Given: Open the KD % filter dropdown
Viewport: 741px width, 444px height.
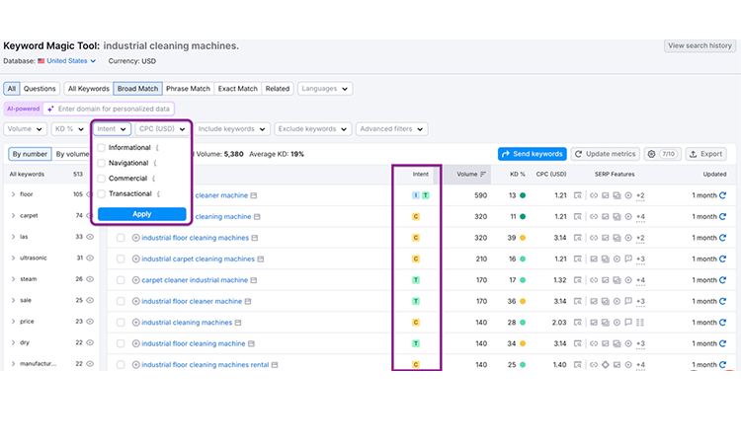Looking at the screenshot, I should (x=69, y=129).
